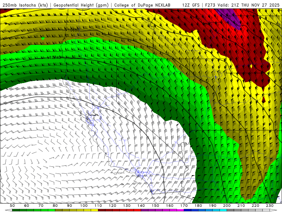The height and width of the screenshot is (212, 282).
Task: Click the 110 knot value on the color scale
Action: pyautogui.click(x=98, y=206)
